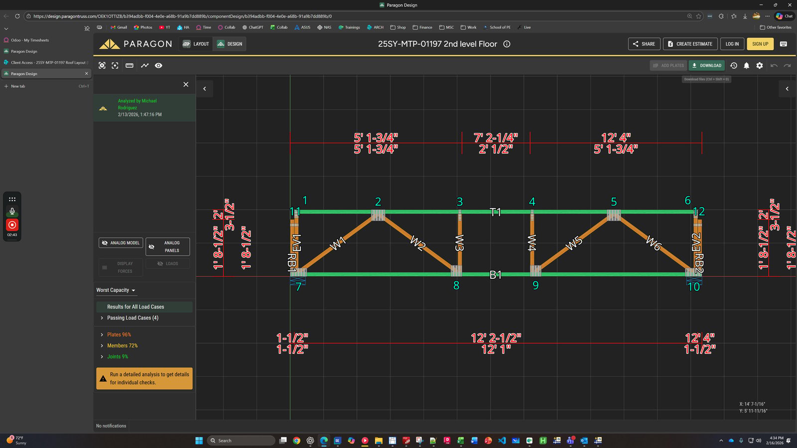Click the green Download button
This screenshot has height=448, width=797.
(x=706, y=66)
